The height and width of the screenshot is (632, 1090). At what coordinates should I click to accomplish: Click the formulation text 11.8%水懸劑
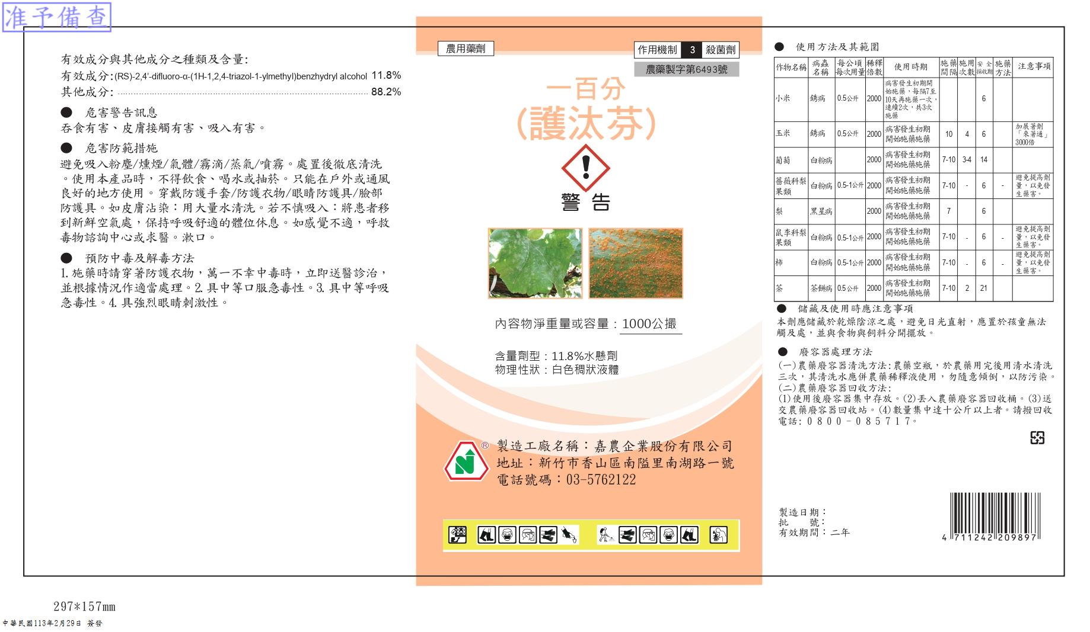point(585,356)
